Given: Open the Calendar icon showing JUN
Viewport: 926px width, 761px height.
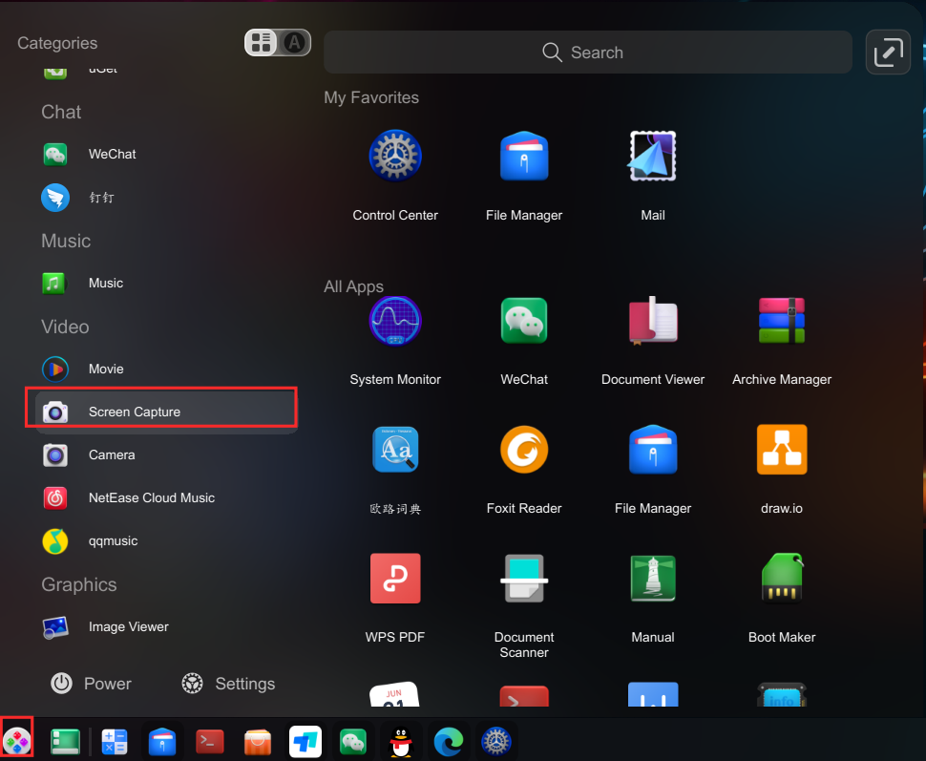Looking at the screenshot, I should [x=395, y=694].
